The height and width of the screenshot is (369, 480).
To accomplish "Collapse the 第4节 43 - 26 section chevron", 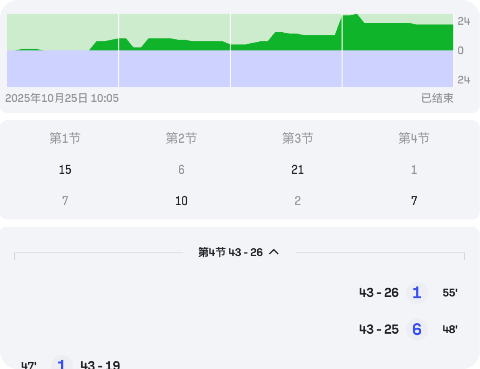I will [x=274, y=252].
